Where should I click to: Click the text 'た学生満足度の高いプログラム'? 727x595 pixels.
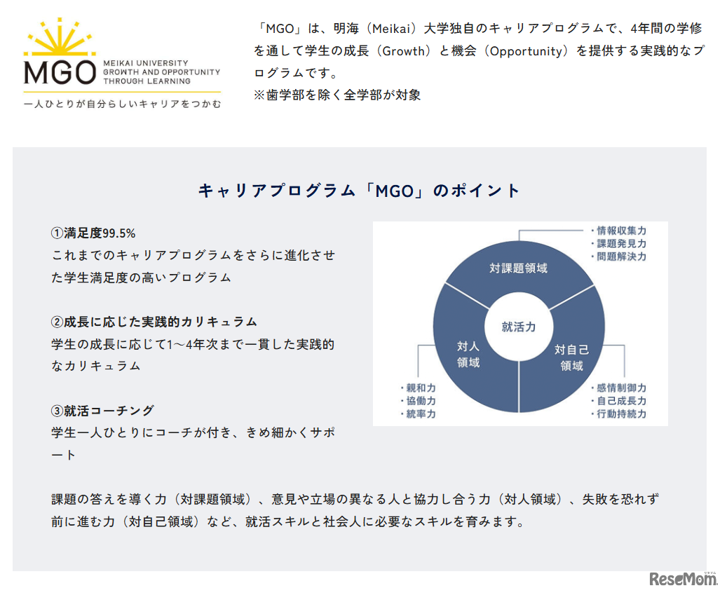click(141, 278)
